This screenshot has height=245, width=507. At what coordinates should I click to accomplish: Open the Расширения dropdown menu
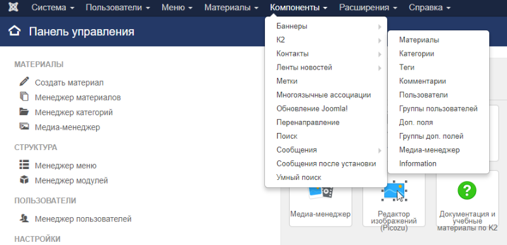point(368,8)
